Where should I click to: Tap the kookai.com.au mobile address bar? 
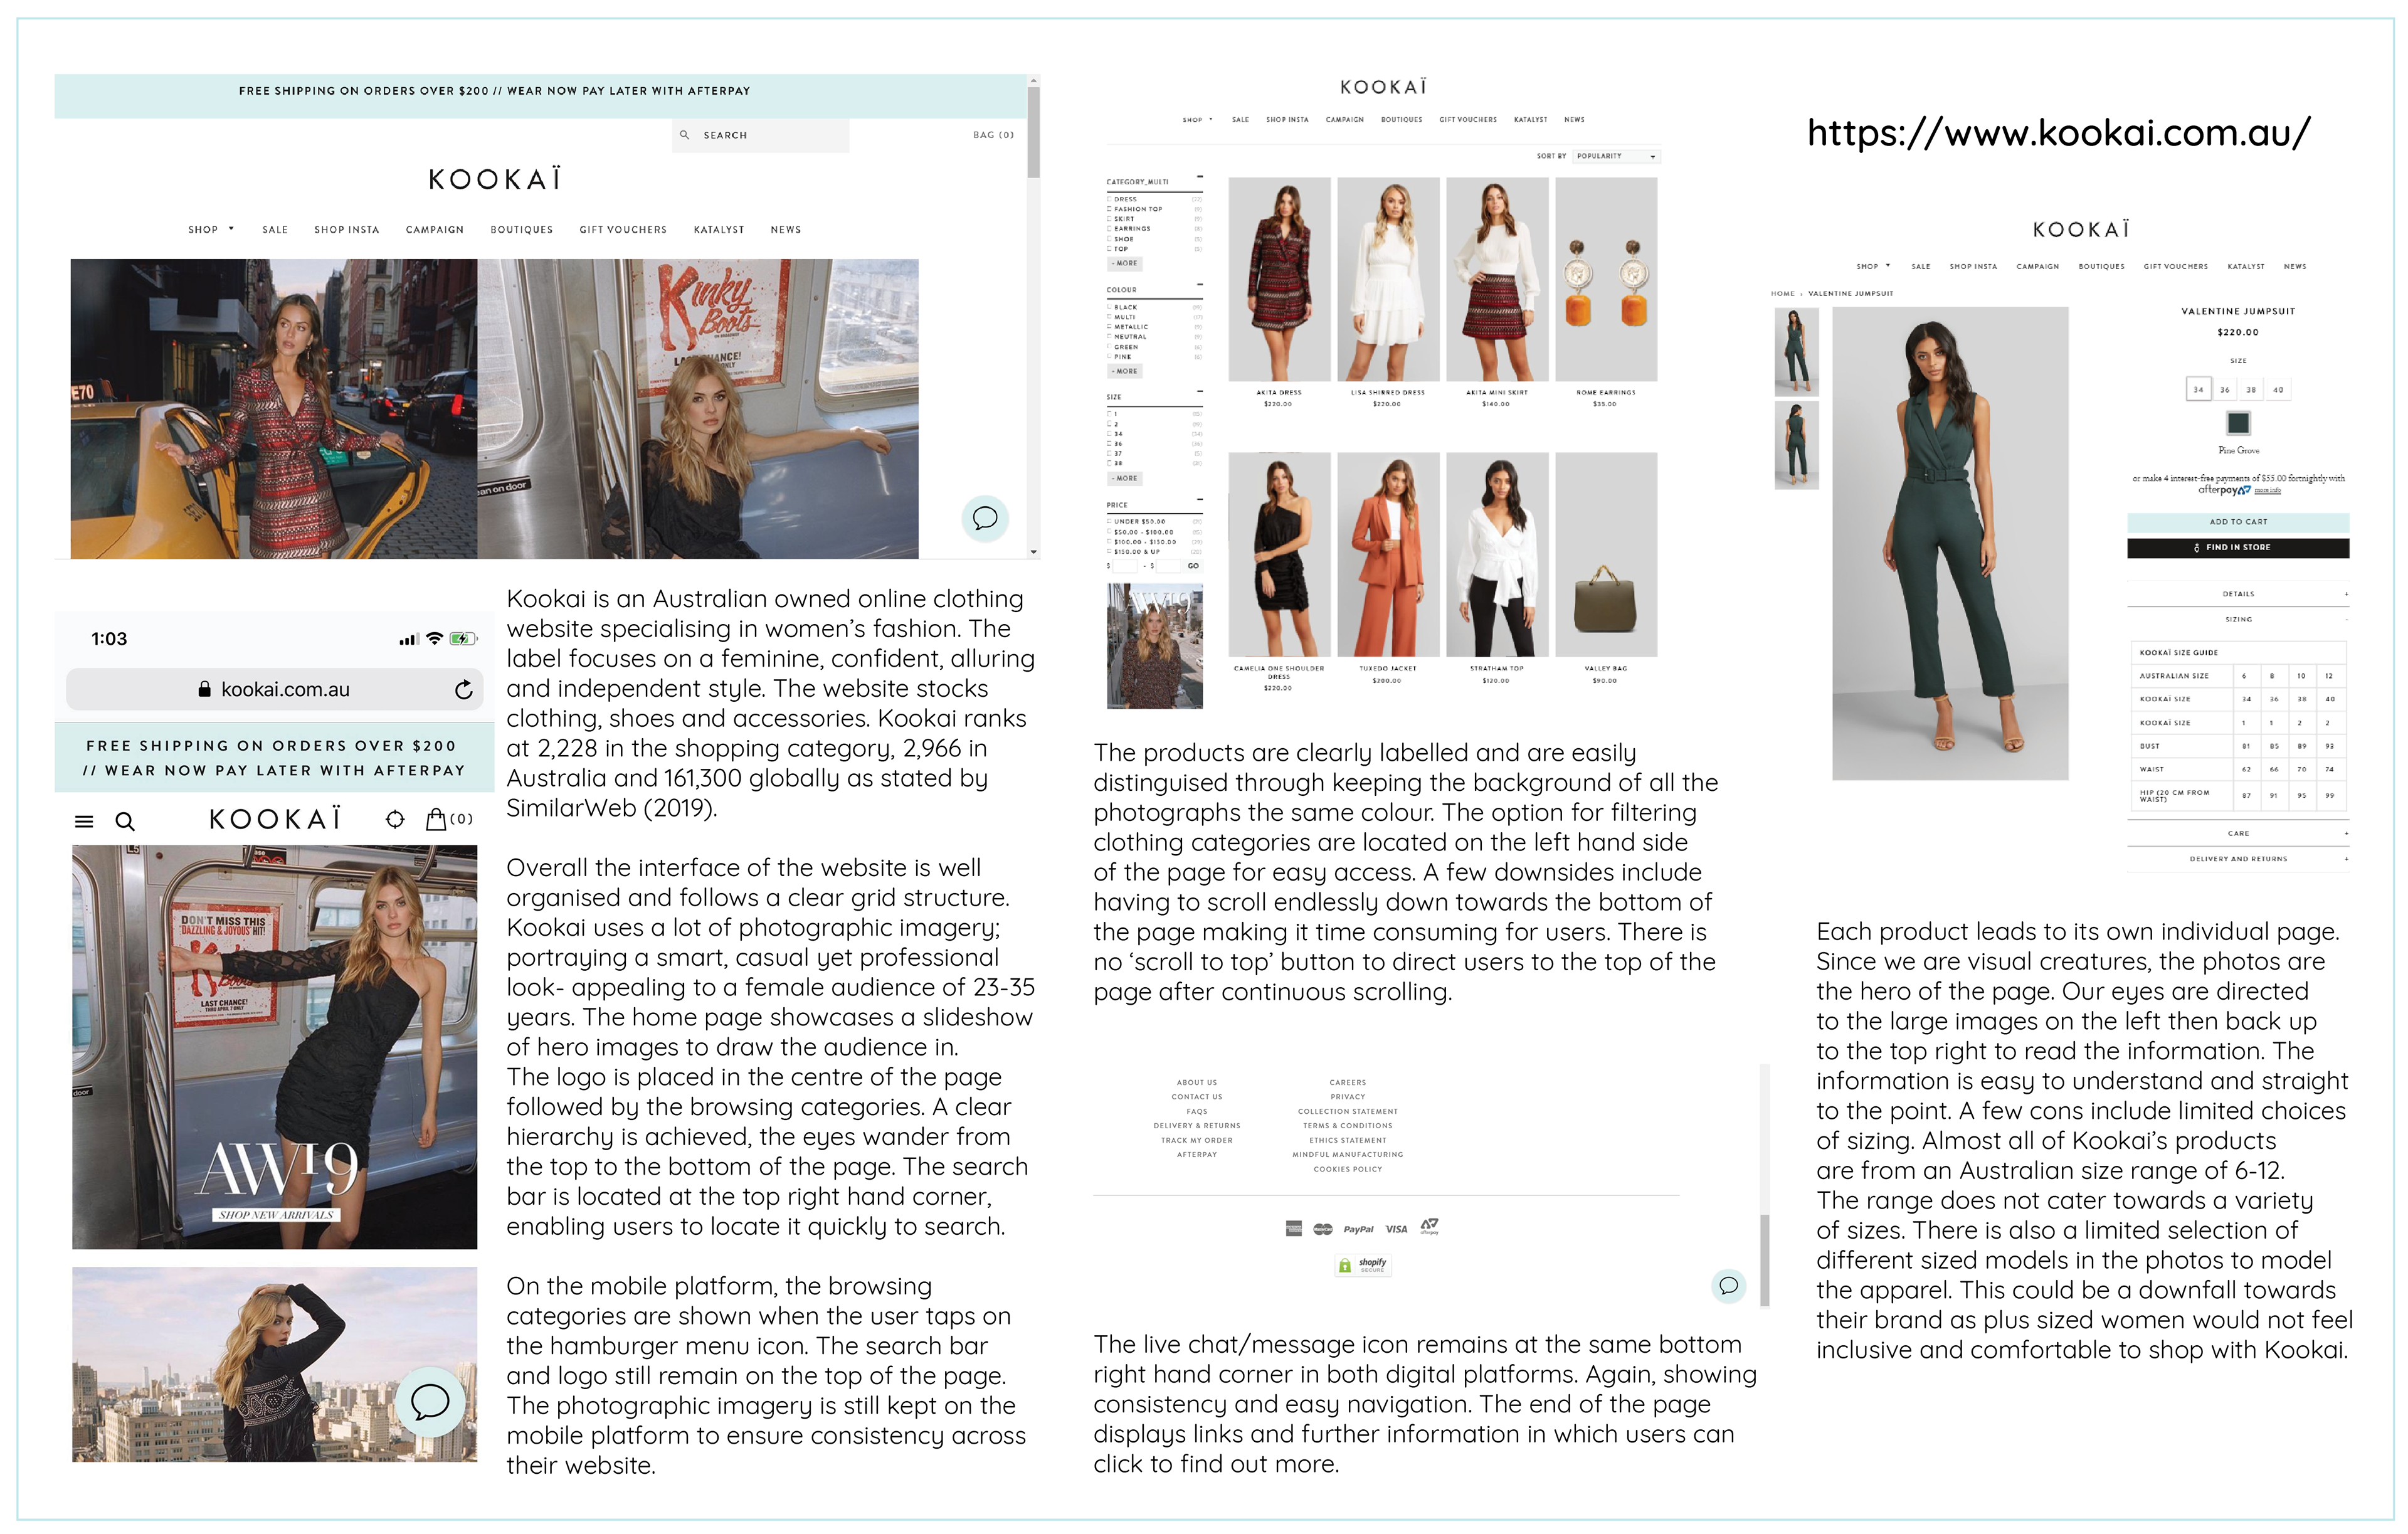[275, 690]
